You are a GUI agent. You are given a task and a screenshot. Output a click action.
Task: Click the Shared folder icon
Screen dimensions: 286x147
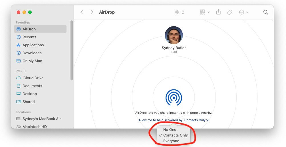coord(19,102)
